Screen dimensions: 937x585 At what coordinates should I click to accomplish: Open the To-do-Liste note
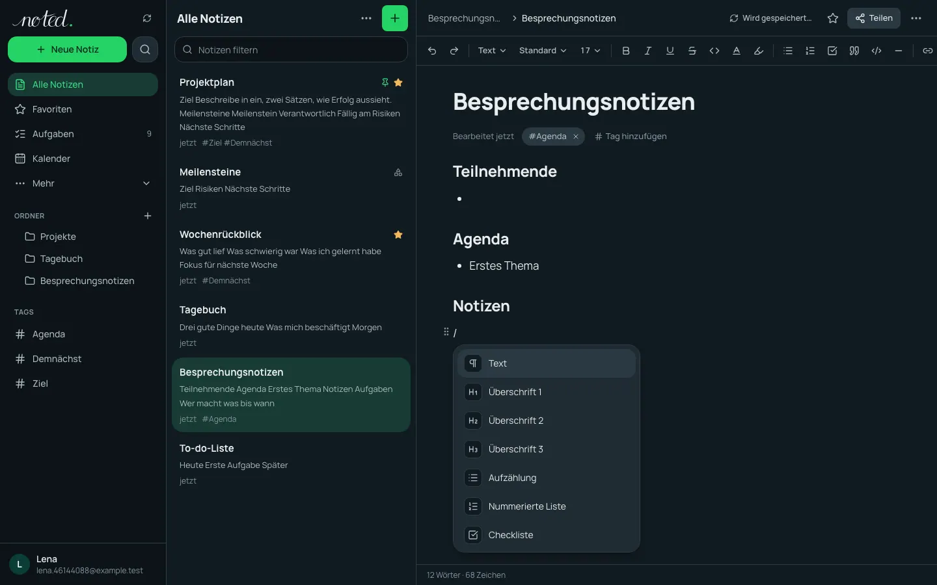tap(291, 464)
